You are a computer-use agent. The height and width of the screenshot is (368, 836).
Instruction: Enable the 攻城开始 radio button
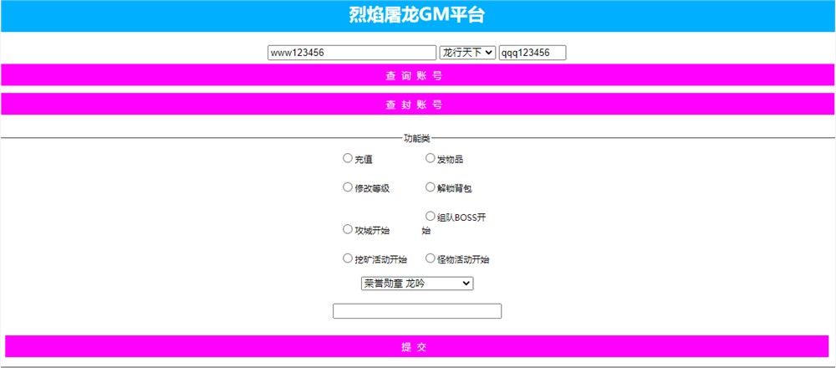coord(348,229)
